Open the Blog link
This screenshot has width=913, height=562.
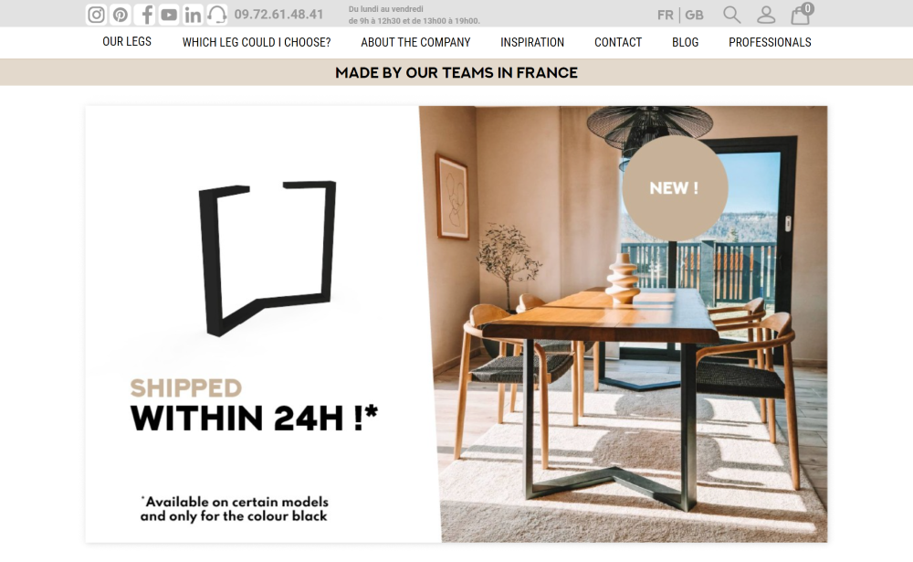click(x=685, y=42)
